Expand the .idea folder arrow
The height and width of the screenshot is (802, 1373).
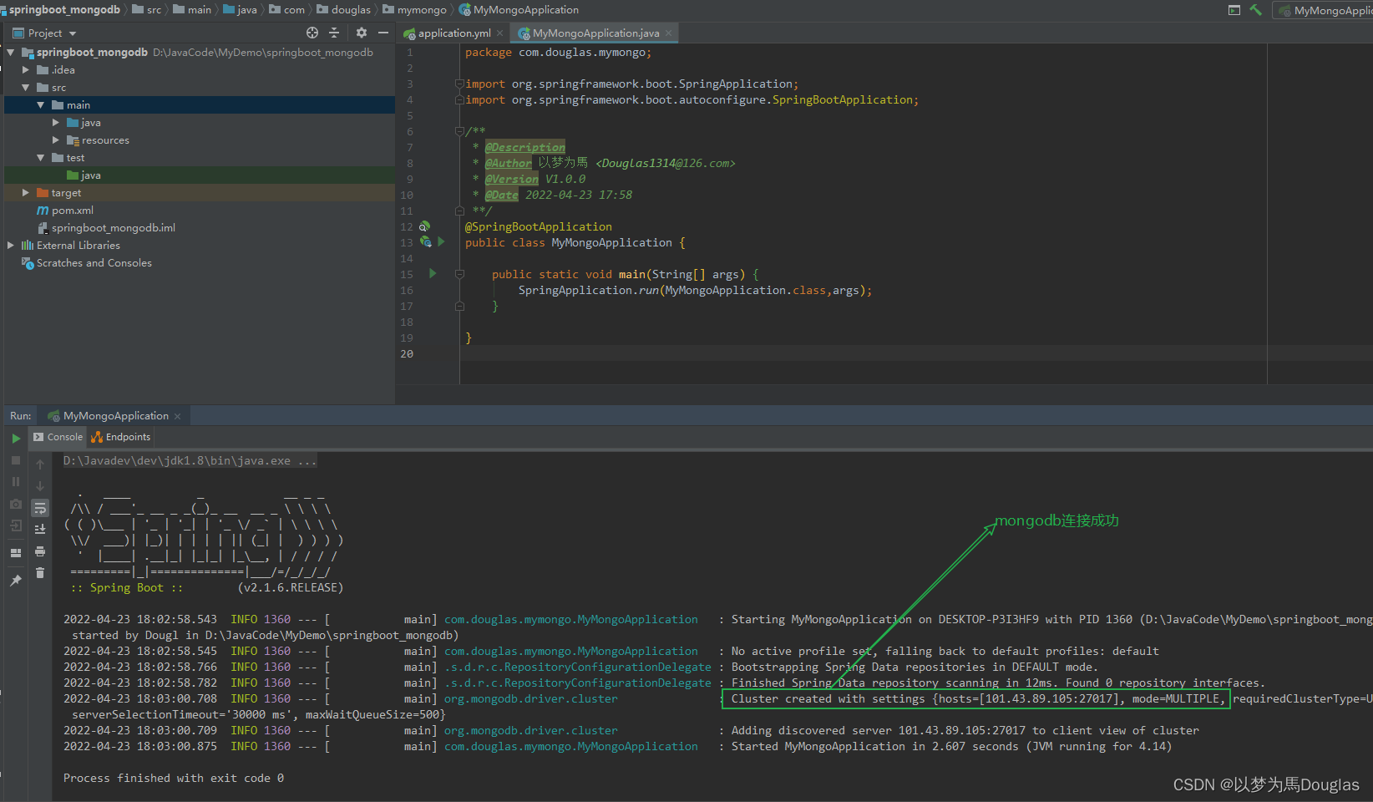pos(26,69)
